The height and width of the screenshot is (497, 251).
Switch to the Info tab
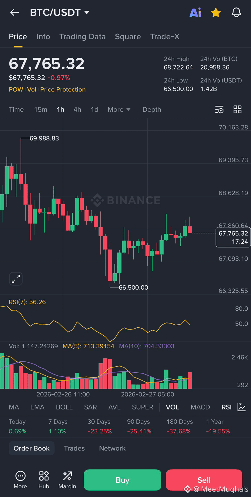43,37
